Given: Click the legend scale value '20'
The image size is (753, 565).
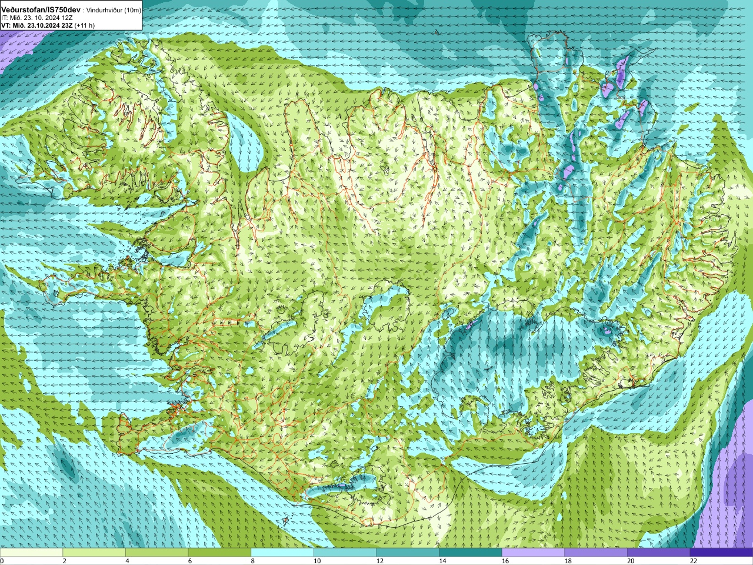Looking at the screenshot, I should [631, 561].
